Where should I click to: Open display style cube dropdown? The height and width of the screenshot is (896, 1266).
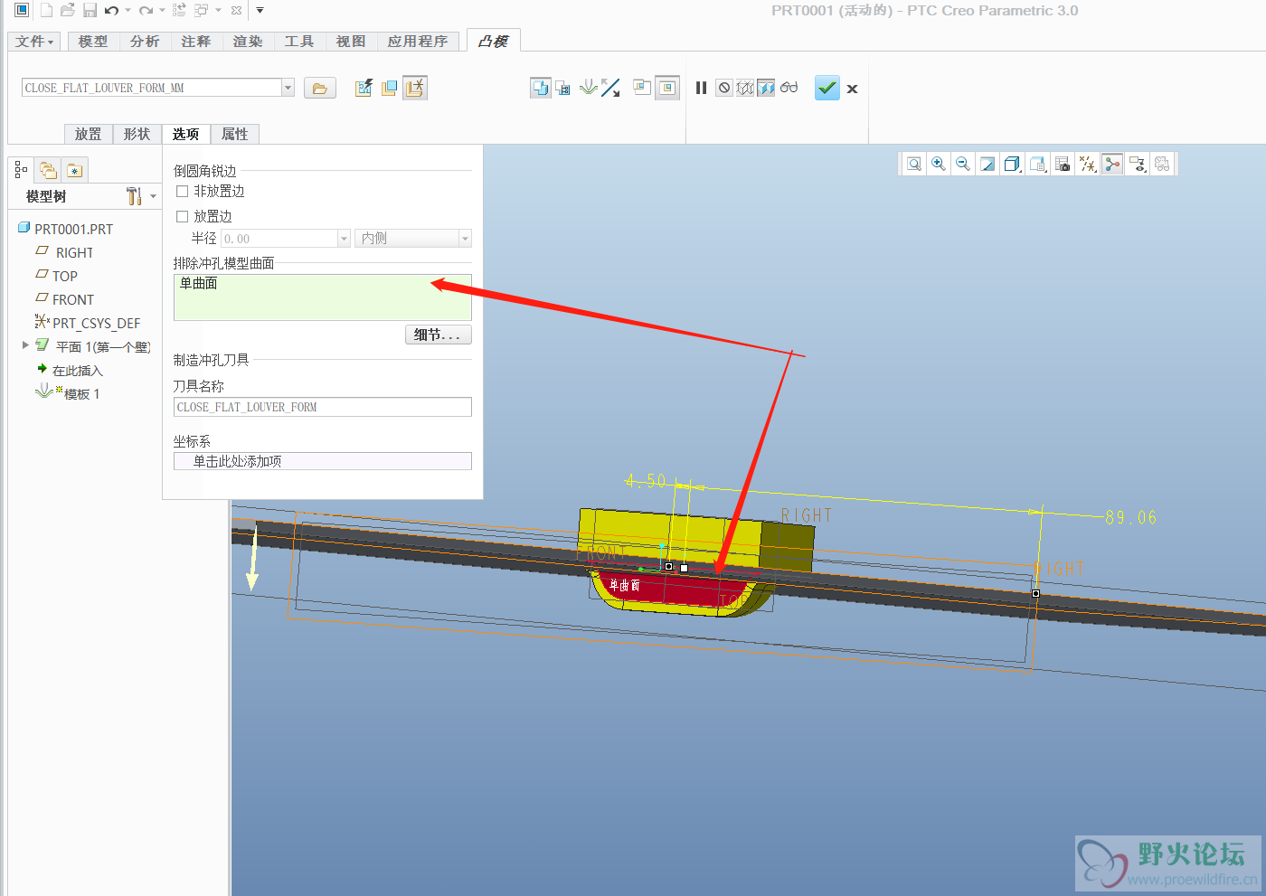point(1013,164)
